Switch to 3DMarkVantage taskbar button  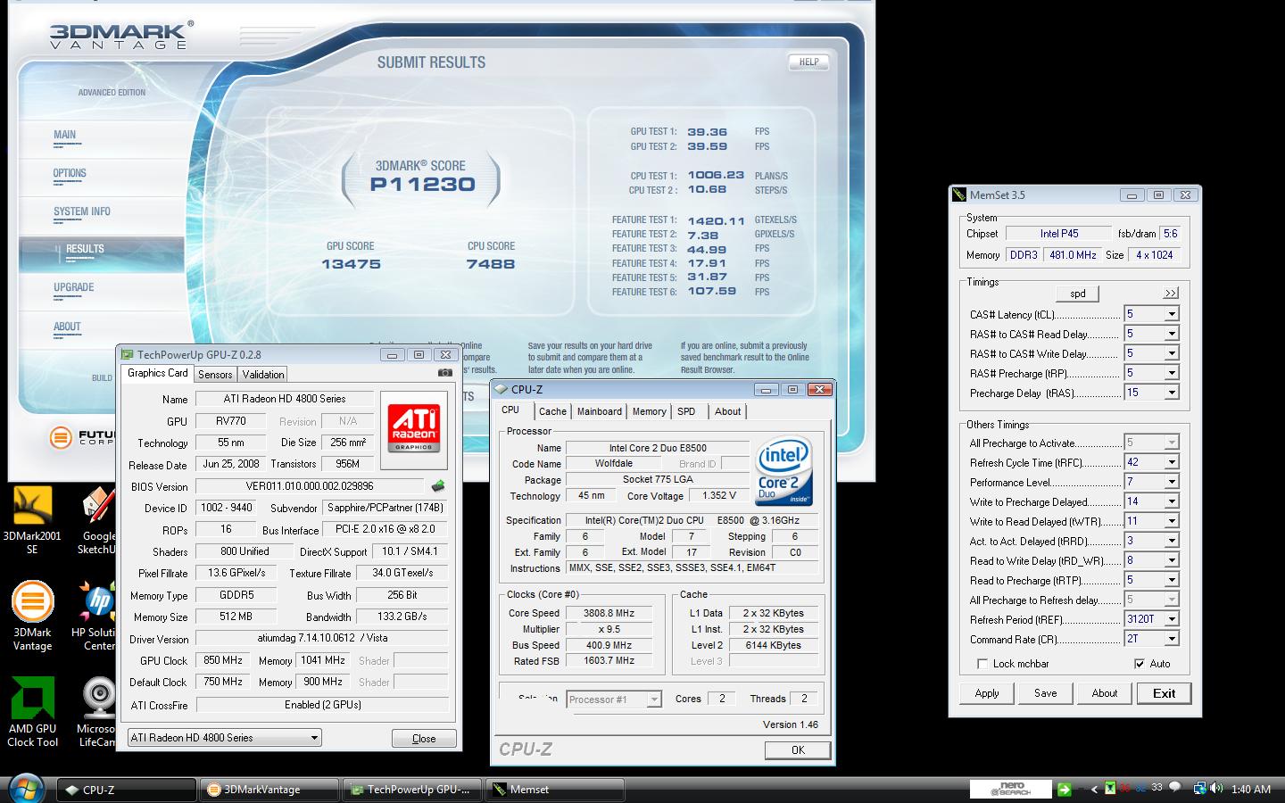269,790
